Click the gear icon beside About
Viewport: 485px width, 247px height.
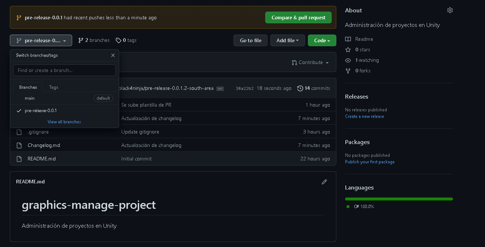[450, 10]
